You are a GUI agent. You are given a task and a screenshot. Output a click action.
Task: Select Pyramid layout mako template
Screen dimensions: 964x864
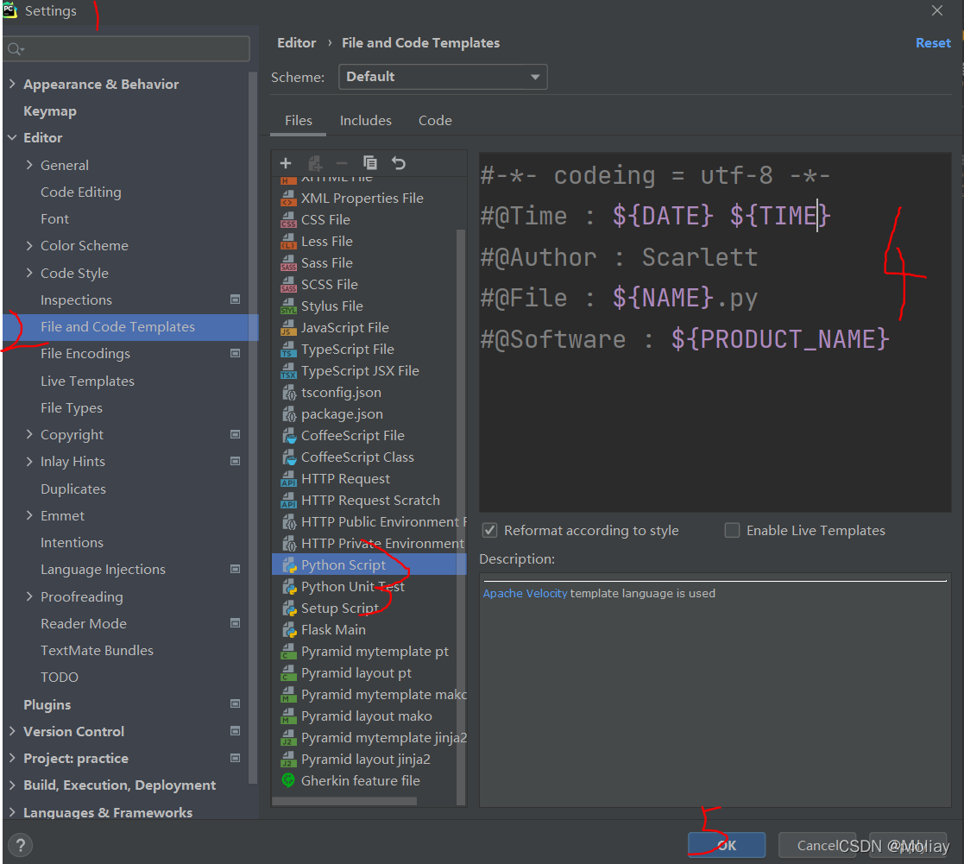[367, 716]
